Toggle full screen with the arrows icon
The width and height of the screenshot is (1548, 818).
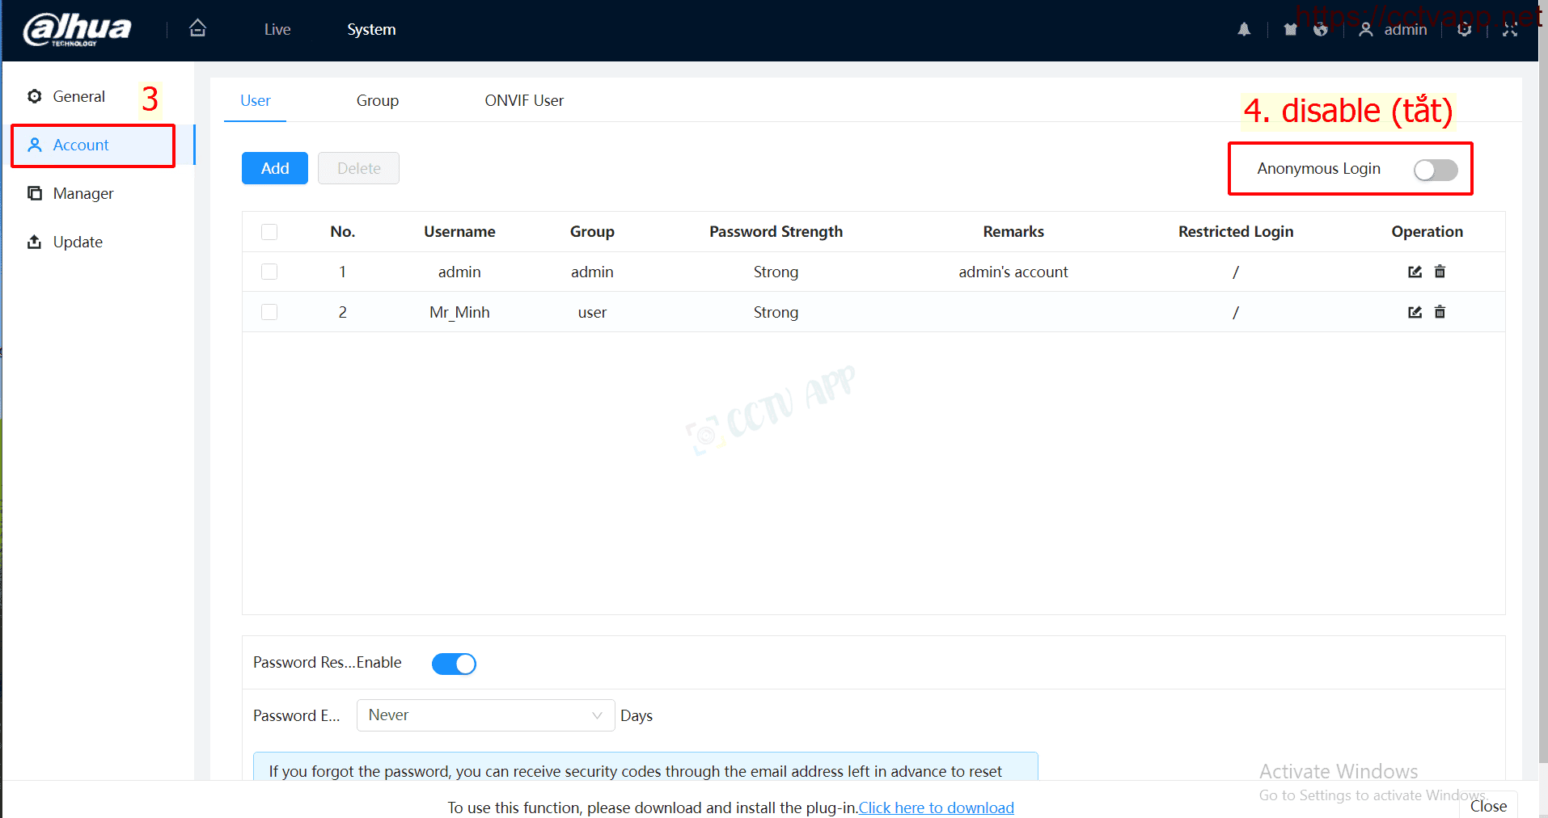tap(1509, 30)
